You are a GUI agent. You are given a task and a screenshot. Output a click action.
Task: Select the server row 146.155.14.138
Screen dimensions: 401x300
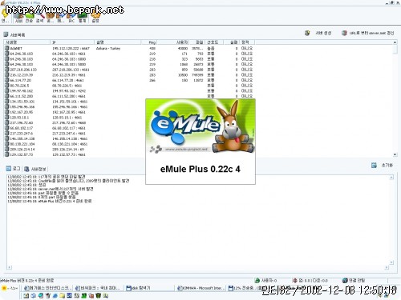75,138
